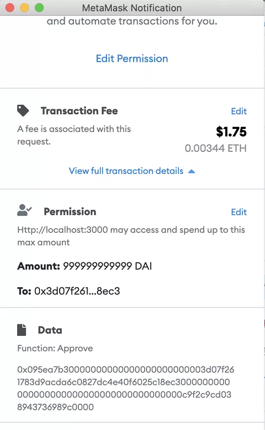Click the Function: Approve label
Viewport: 265px width, 430px height.
[55, 348]
